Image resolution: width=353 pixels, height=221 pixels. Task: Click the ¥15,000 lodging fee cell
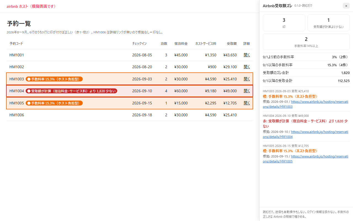pos(181,103)
